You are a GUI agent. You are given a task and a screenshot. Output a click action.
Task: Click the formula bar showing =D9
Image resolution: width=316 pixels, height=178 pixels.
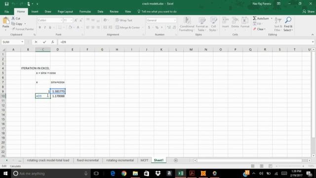point(184,42)
